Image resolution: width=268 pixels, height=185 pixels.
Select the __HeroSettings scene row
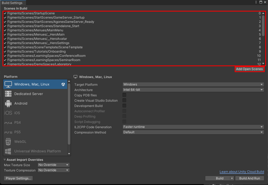click(132, 43)
